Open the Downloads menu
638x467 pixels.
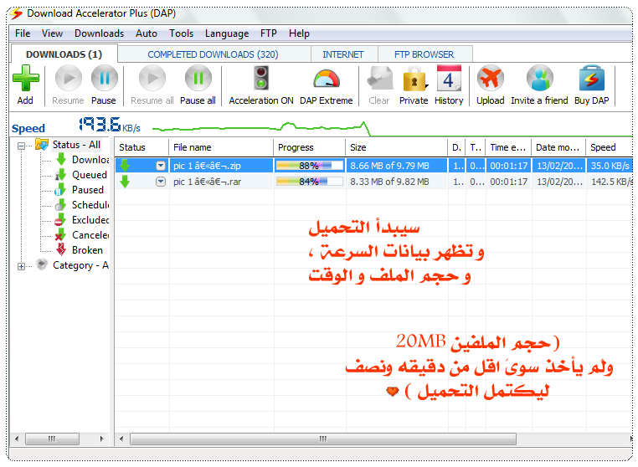point(100,33)
